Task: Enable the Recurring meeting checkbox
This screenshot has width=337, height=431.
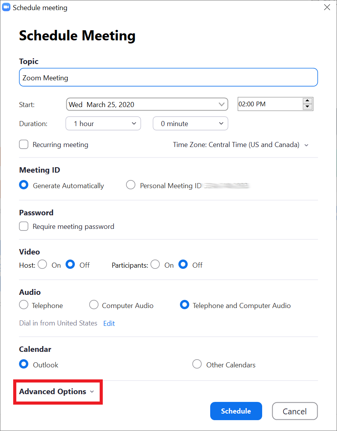Action: [x=24, y=144]
